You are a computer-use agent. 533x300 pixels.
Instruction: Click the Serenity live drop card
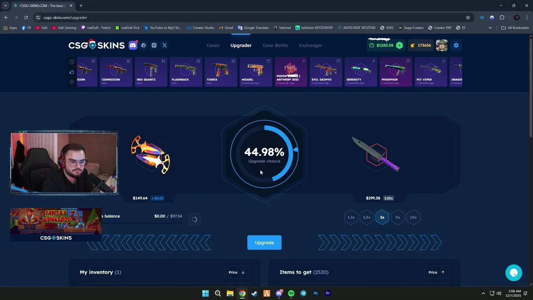click(x=361, y=72)
